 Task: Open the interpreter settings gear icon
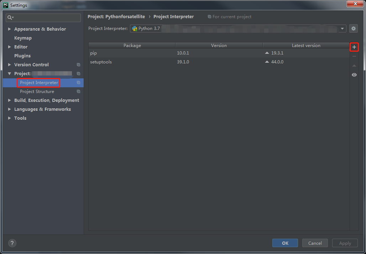353,28
